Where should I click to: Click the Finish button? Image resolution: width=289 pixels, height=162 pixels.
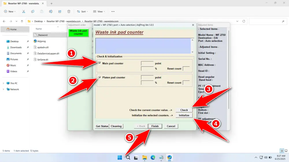(x=155, y=126)
